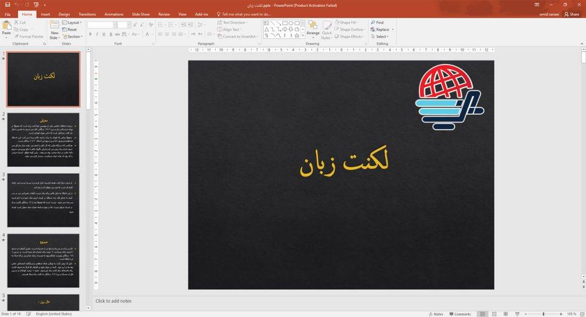Click the font size box
This screenshot has width=586, height=317.
[x=124, y=25]
